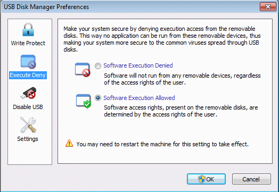279x192 pixels.
Task: Select the Software Execution Denied radio button
Action: pos(98,66)
